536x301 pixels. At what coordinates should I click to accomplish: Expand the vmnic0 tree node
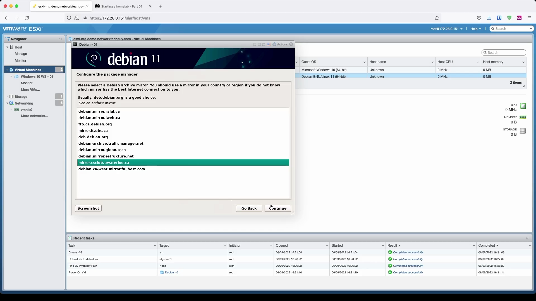[x=11, y=110]
